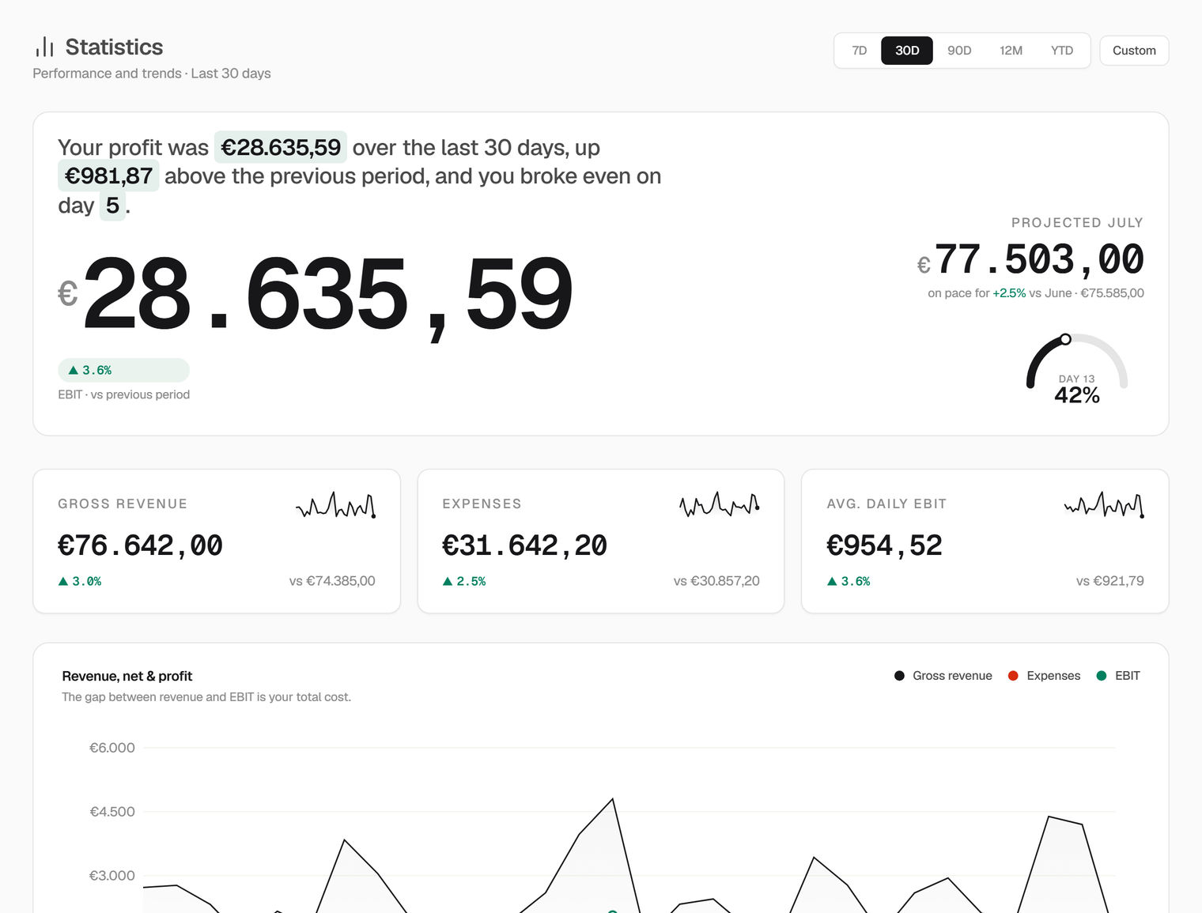Image resolution: width=1202 pixels, height=913 pixels.
Task: Click the €6.000 axis label
Action: [112, 748]
